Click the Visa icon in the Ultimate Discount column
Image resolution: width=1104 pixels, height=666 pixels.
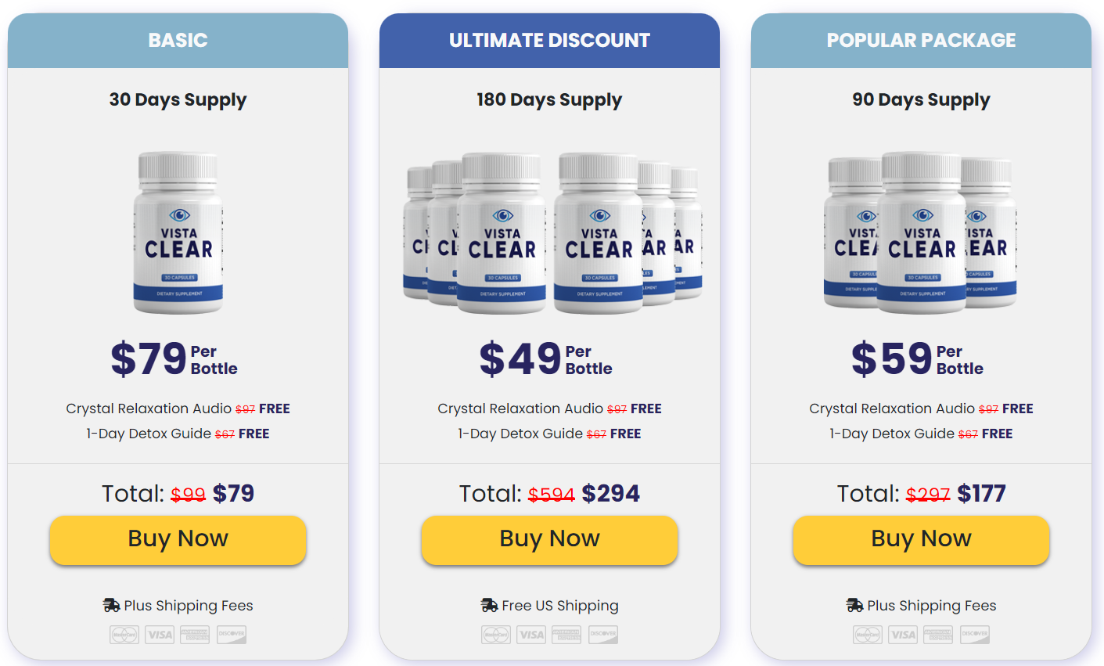click(531, 634)
